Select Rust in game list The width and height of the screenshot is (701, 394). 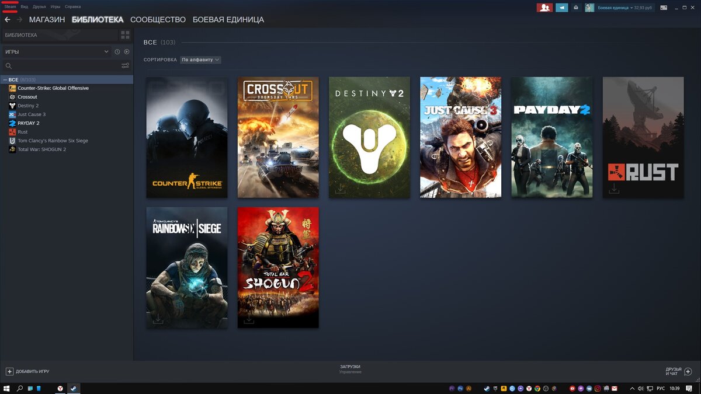tap(23, 132)
